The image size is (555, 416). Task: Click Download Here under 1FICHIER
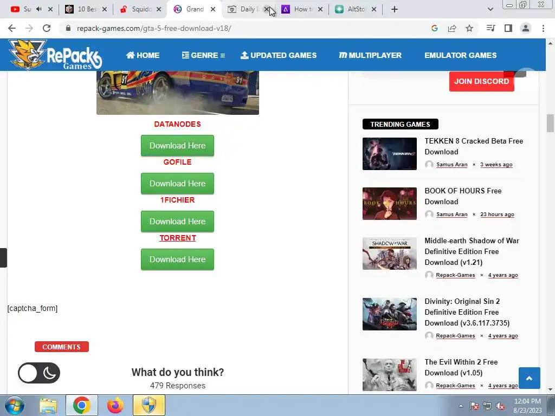tap(177, 221)
